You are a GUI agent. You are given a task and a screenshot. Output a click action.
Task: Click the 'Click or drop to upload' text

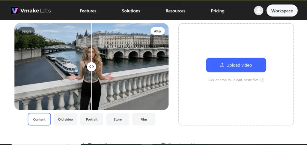click(x=233, y=80)
